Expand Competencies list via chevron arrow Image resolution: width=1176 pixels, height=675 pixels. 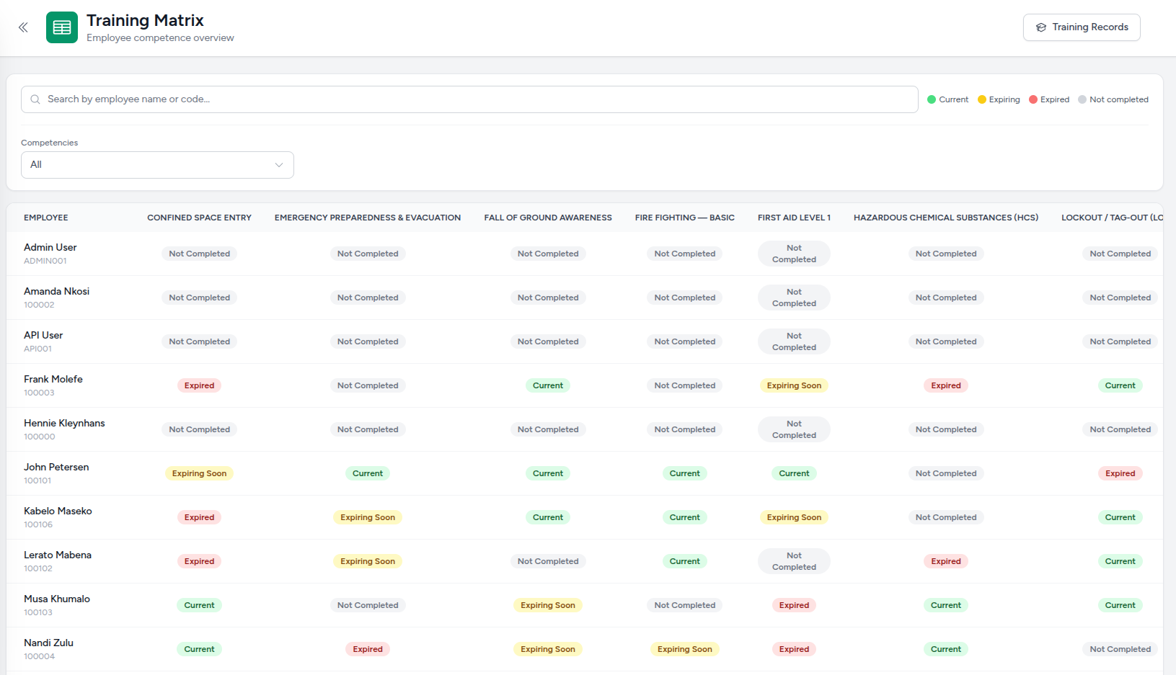coord(279,165)
